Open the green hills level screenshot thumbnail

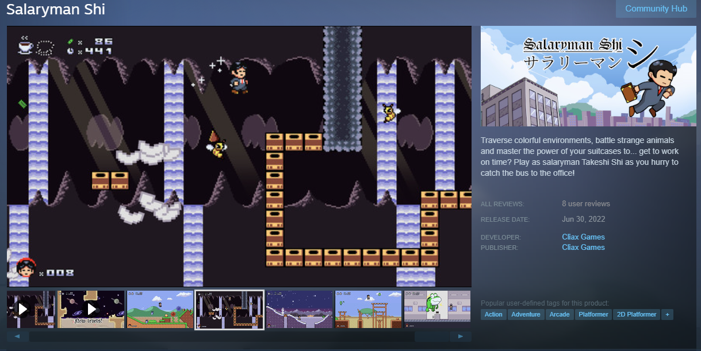tap(160, 309)
